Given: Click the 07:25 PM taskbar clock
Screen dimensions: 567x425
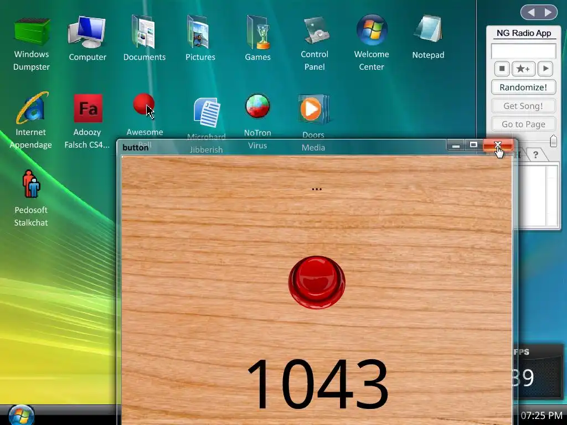Looking at the screenshot, I should click(x=542, y=415).
